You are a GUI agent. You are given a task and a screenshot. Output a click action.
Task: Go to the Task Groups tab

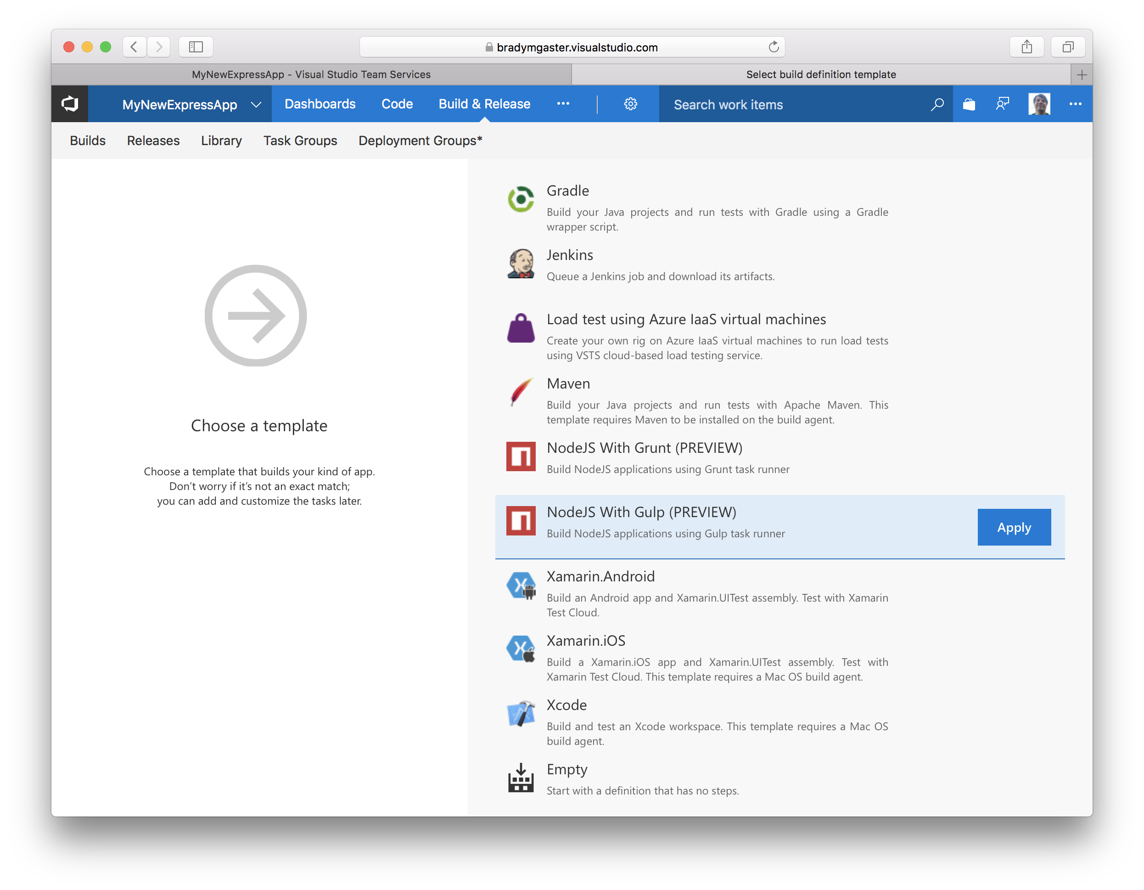300,141
